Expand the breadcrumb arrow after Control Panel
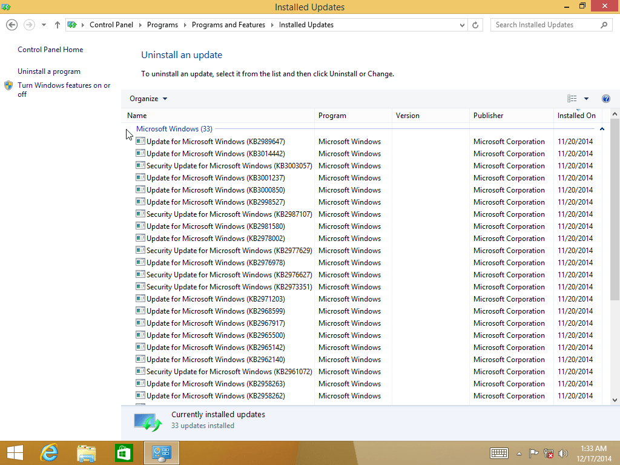This screenshot has width=620, height=465. coord(140,25)
